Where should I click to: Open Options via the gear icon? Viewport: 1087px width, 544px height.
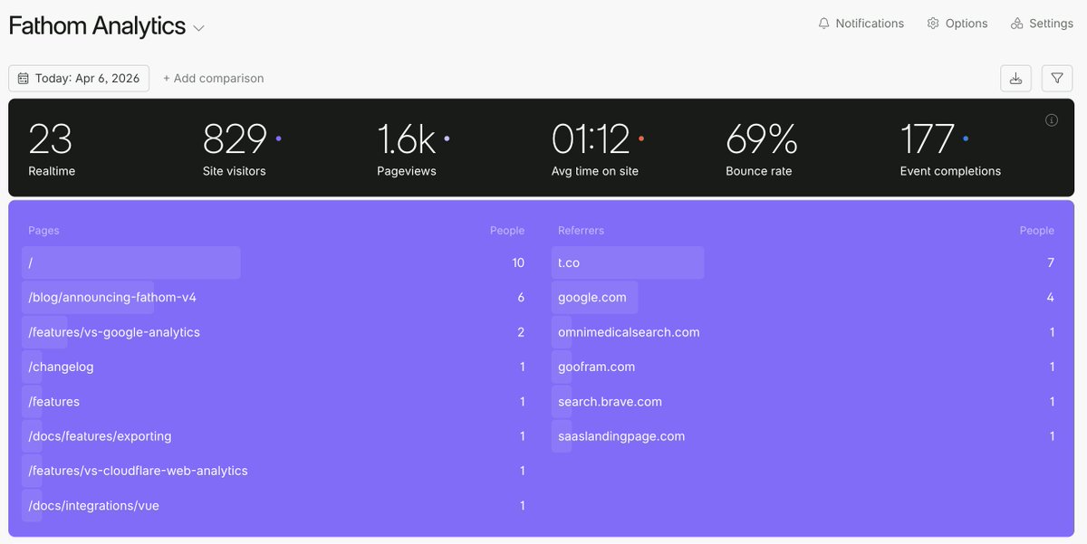pos(933,24)
